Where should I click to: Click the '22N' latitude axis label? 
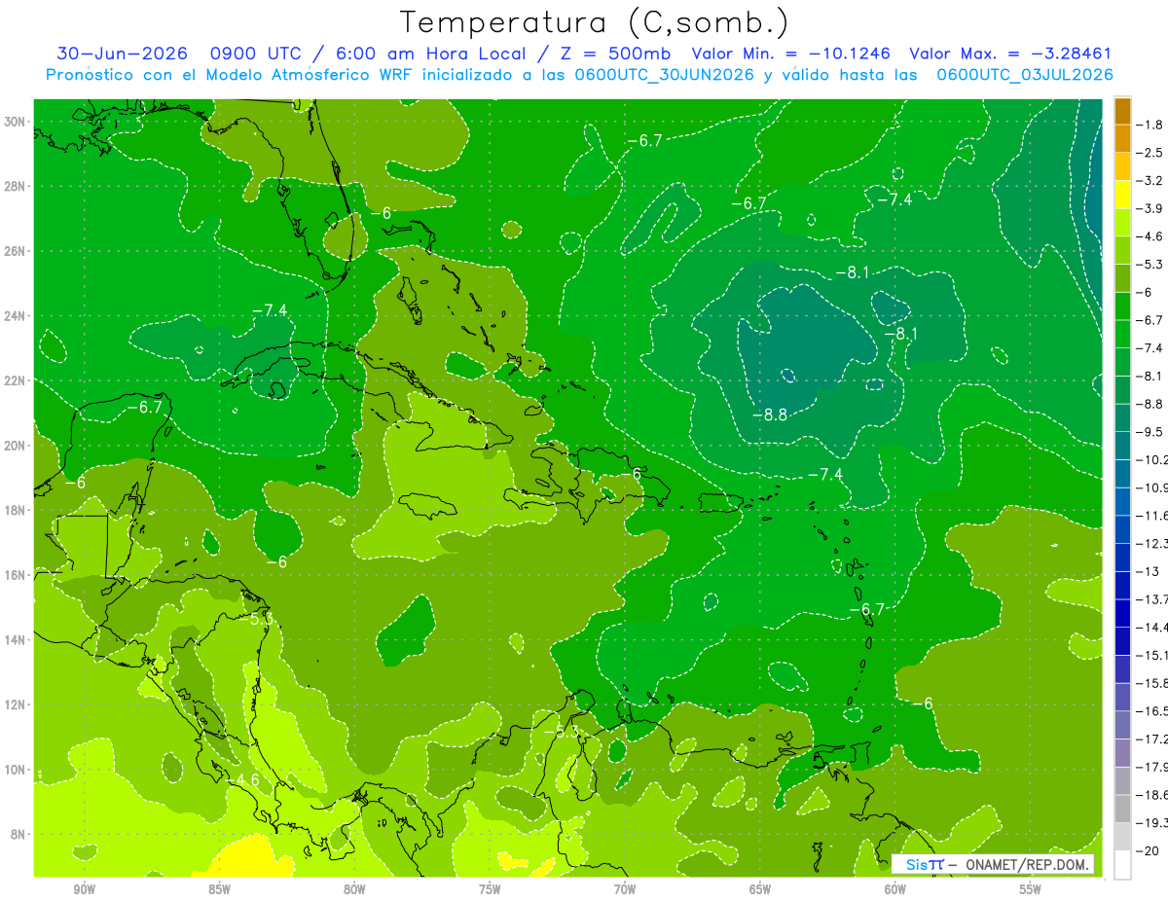click(17, 380)
